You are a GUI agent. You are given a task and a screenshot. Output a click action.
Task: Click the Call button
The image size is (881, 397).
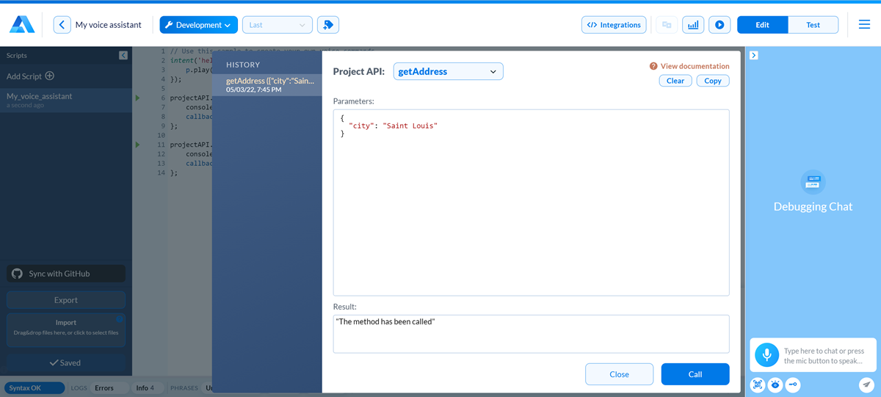point(695,374)
